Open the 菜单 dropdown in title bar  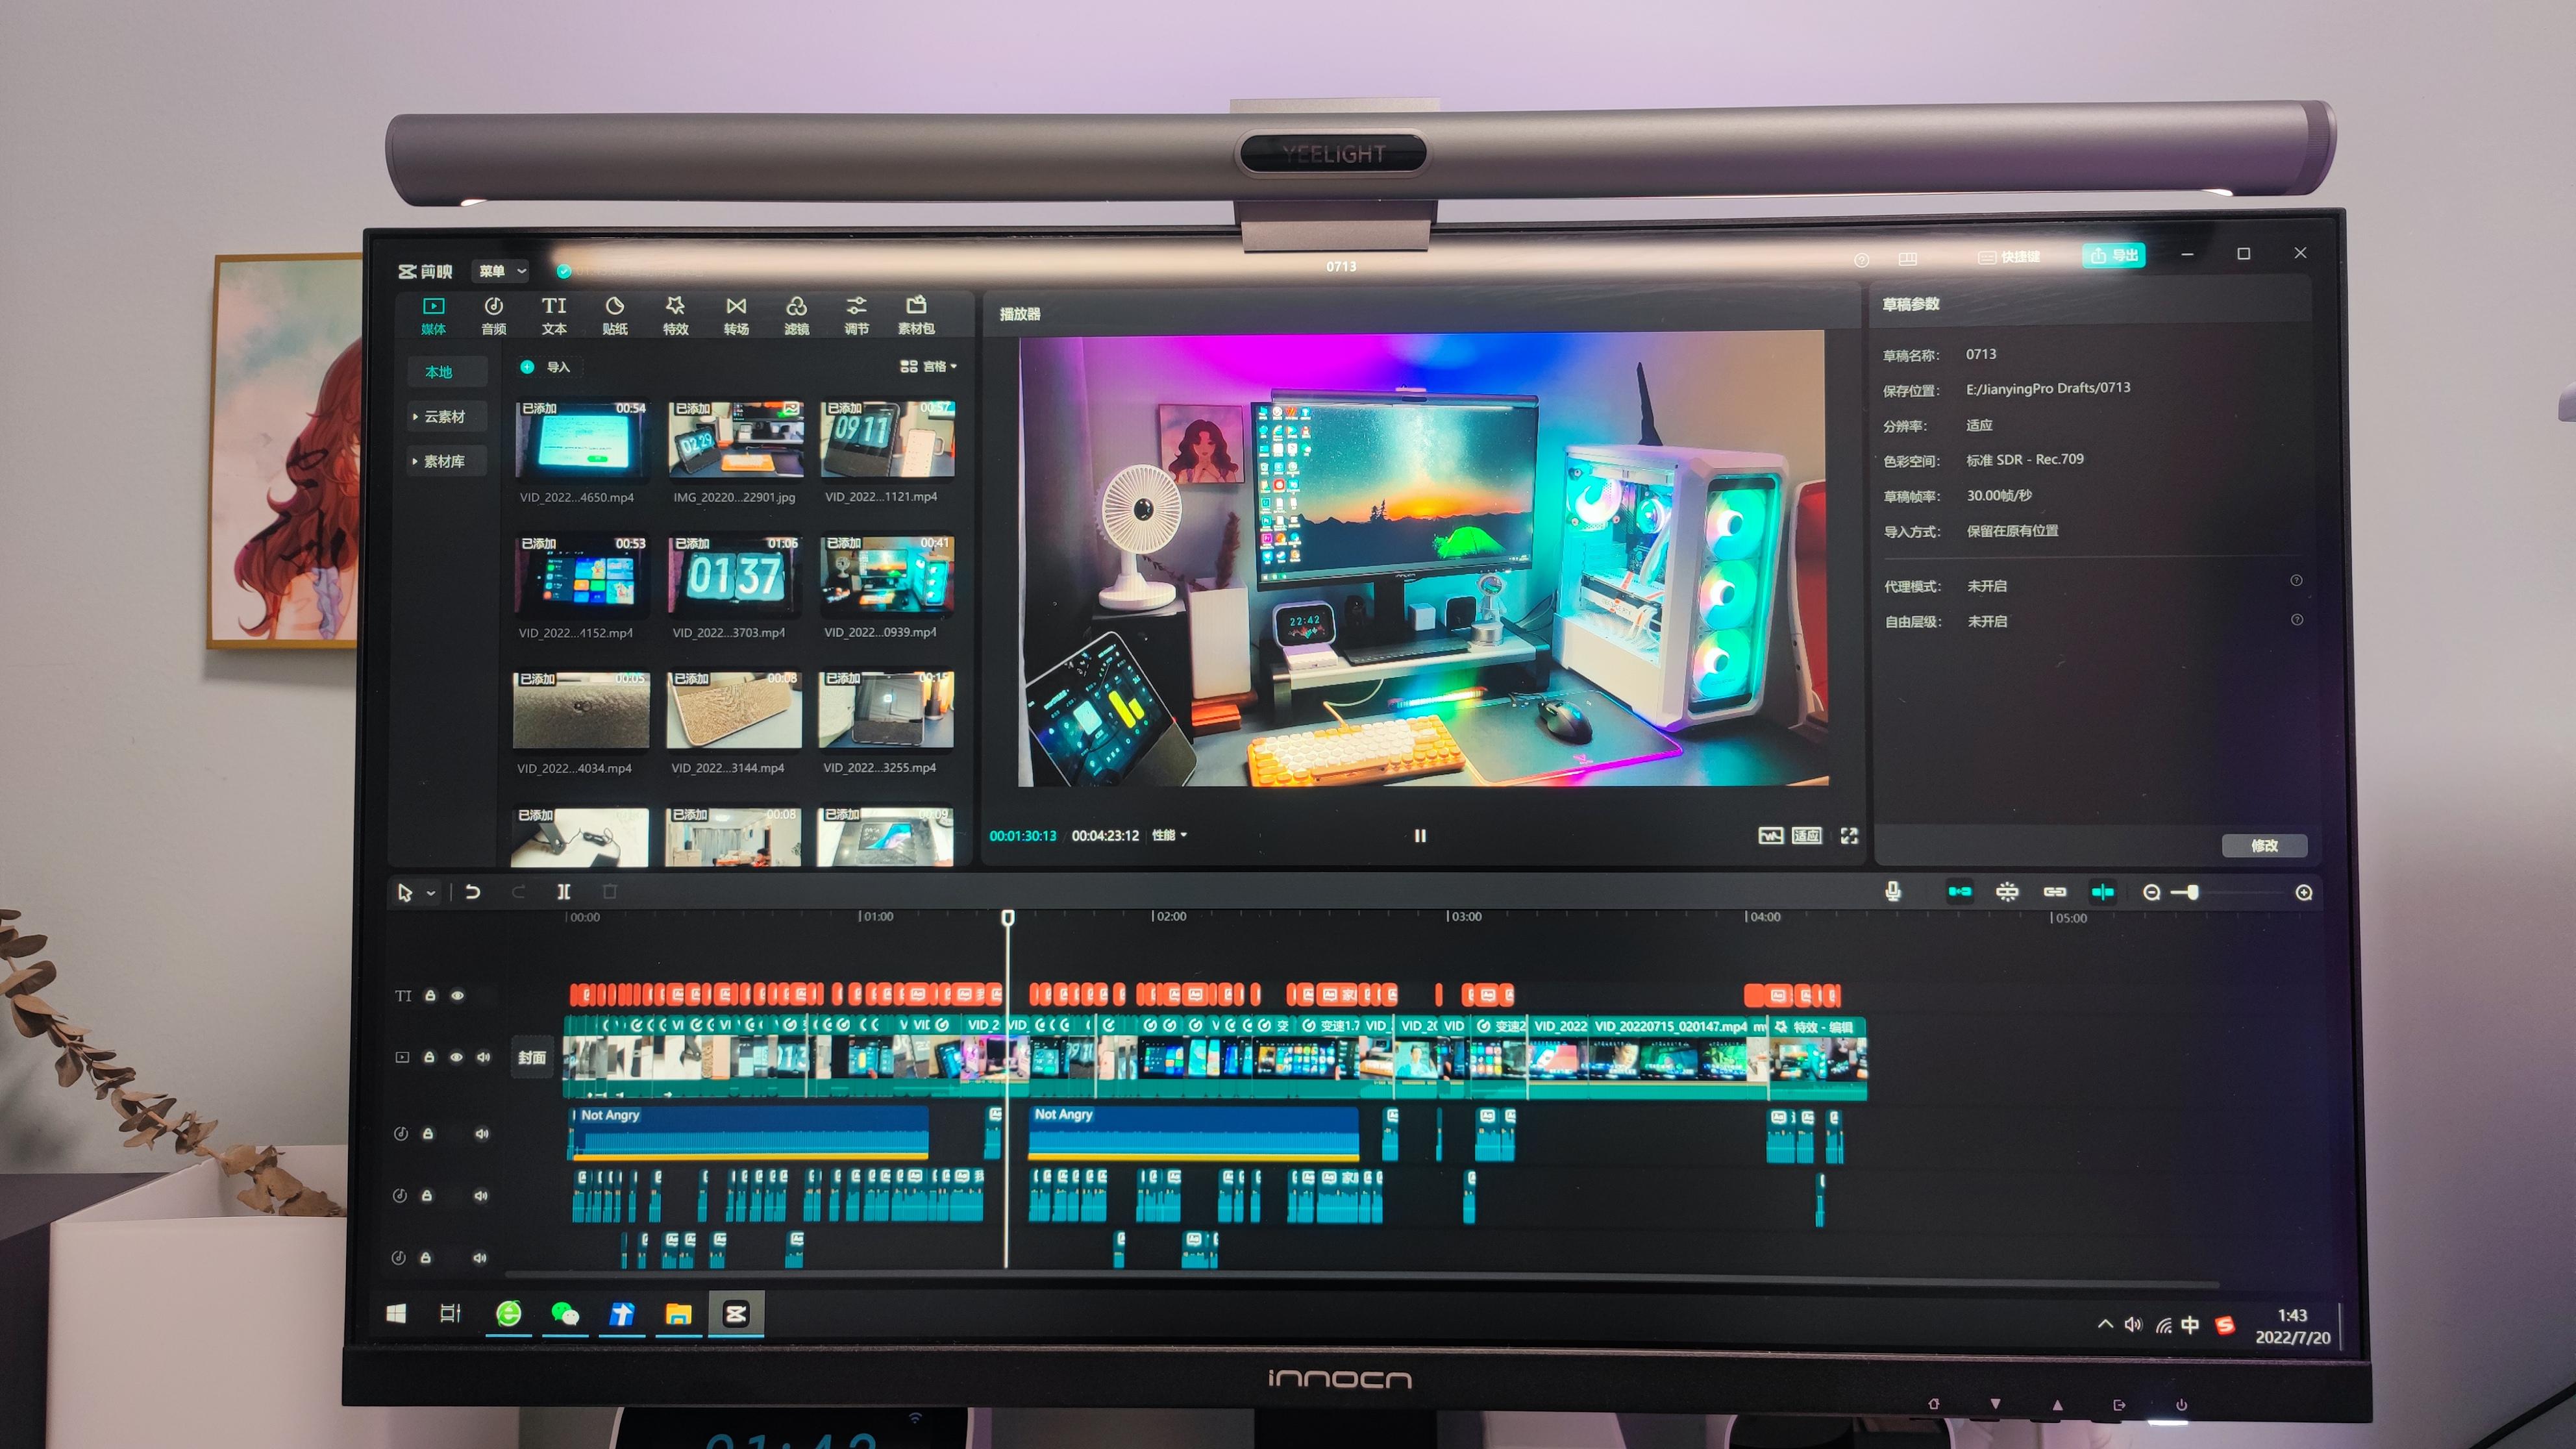pos(500,271)
